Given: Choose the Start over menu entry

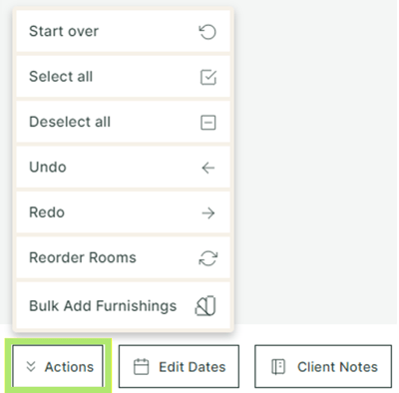Looking at the screenshot, I should click(x=123, y=31).
